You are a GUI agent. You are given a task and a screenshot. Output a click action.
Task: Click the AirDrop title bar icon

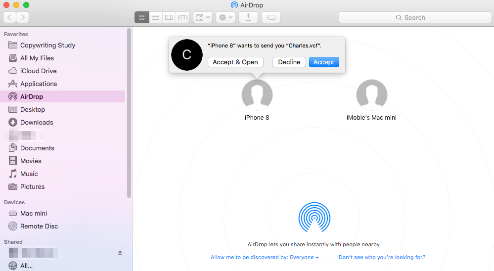[234, 5]
